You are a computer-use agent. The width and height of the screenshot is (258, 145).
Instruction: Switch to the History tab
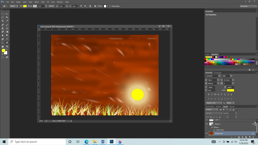point(232,107)
